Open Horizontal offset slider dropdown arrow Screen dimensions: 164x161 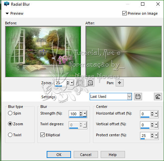pos(156,114)
